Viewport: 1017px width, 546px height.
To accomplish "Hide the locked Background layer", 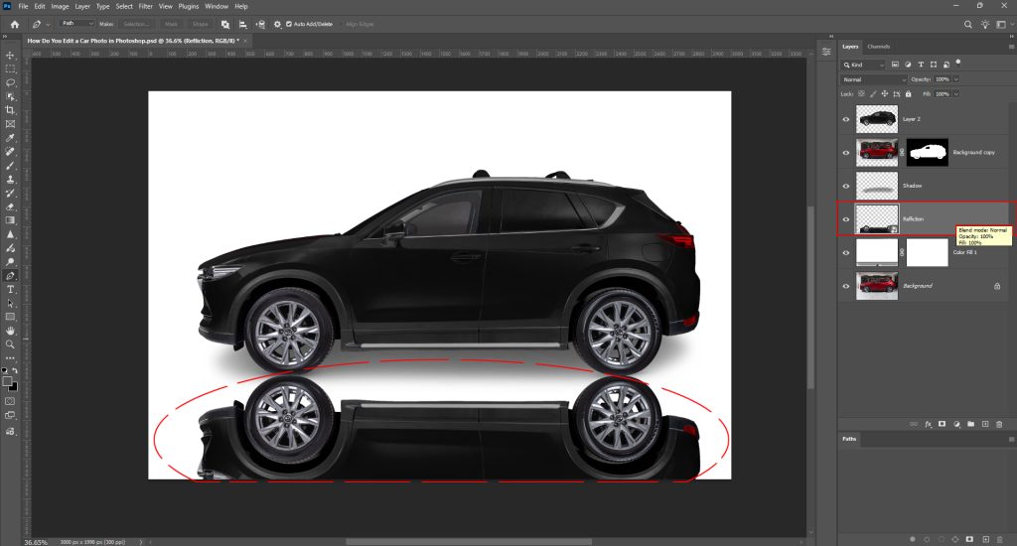I will tap(846, 286).
